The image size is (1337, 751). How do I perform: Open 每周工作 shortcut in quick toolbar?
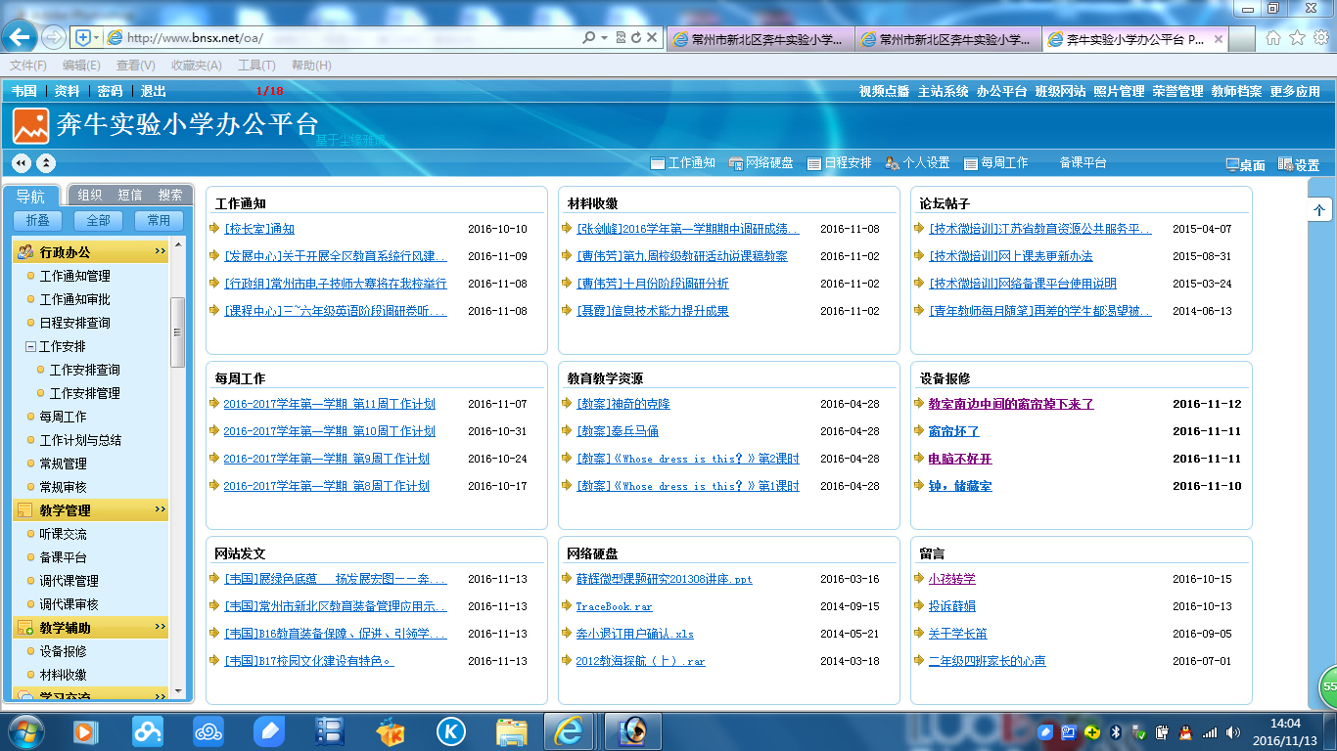point(995,163)
